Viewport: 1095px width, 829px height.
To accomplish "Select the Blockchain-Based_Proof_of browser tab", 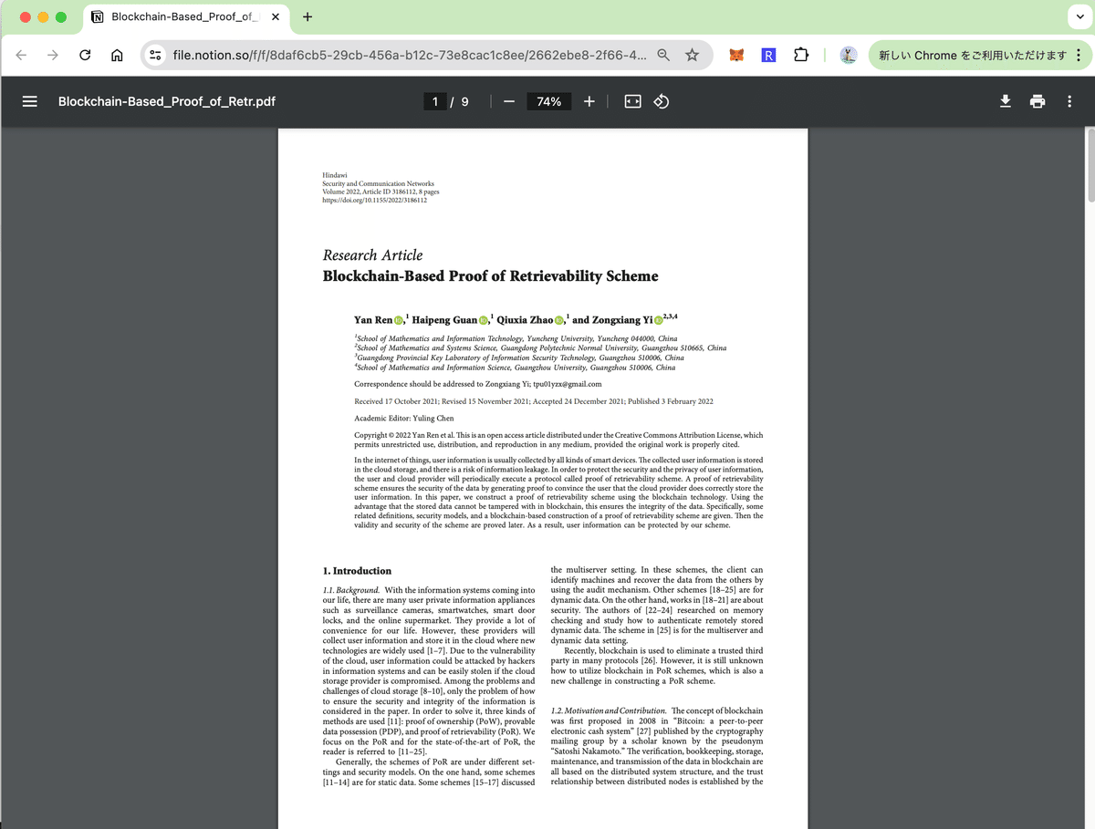I will point(186,17).
